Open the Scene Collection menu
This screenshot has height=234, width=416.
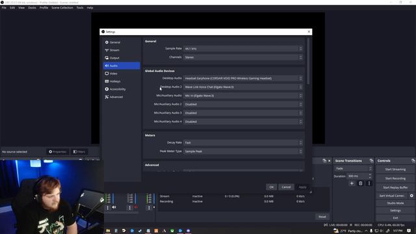click(x=62, y=8)
